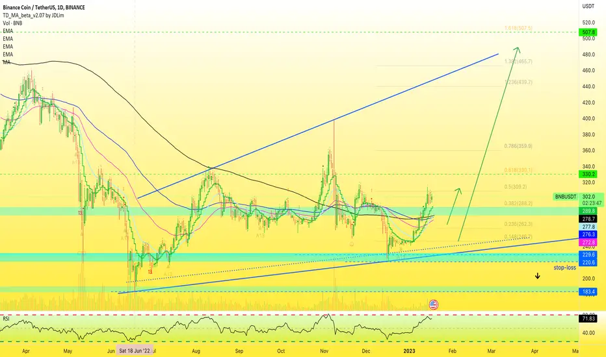Click the 360.0 tick on price axis
The width and height of the screenshot is (606, 357).
(588, 151)
